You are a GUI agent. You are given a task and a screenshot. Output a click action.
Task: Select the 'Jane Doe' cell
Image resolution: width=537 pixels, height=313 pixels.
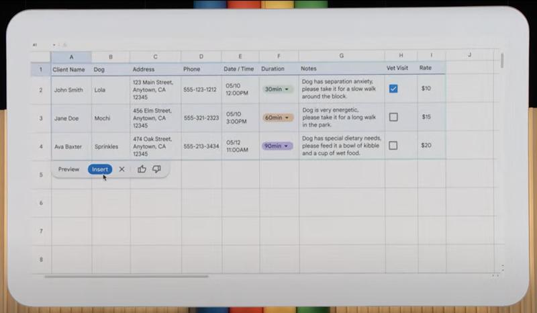coord(71,118)
